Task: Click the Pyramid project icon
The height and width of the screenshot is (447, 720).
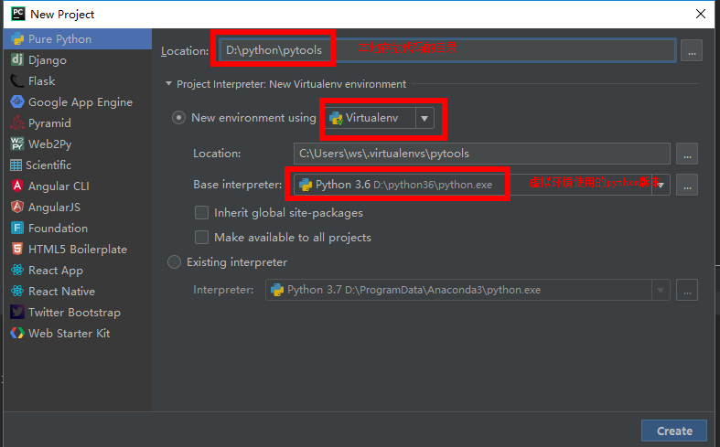Action: point(17,123)
